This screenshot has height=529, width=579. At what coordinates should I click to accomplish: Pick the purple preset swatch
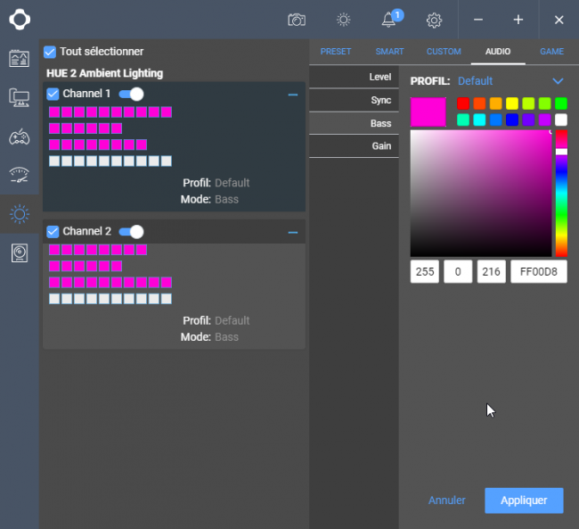pyautogui.click(x=528, y=120)
